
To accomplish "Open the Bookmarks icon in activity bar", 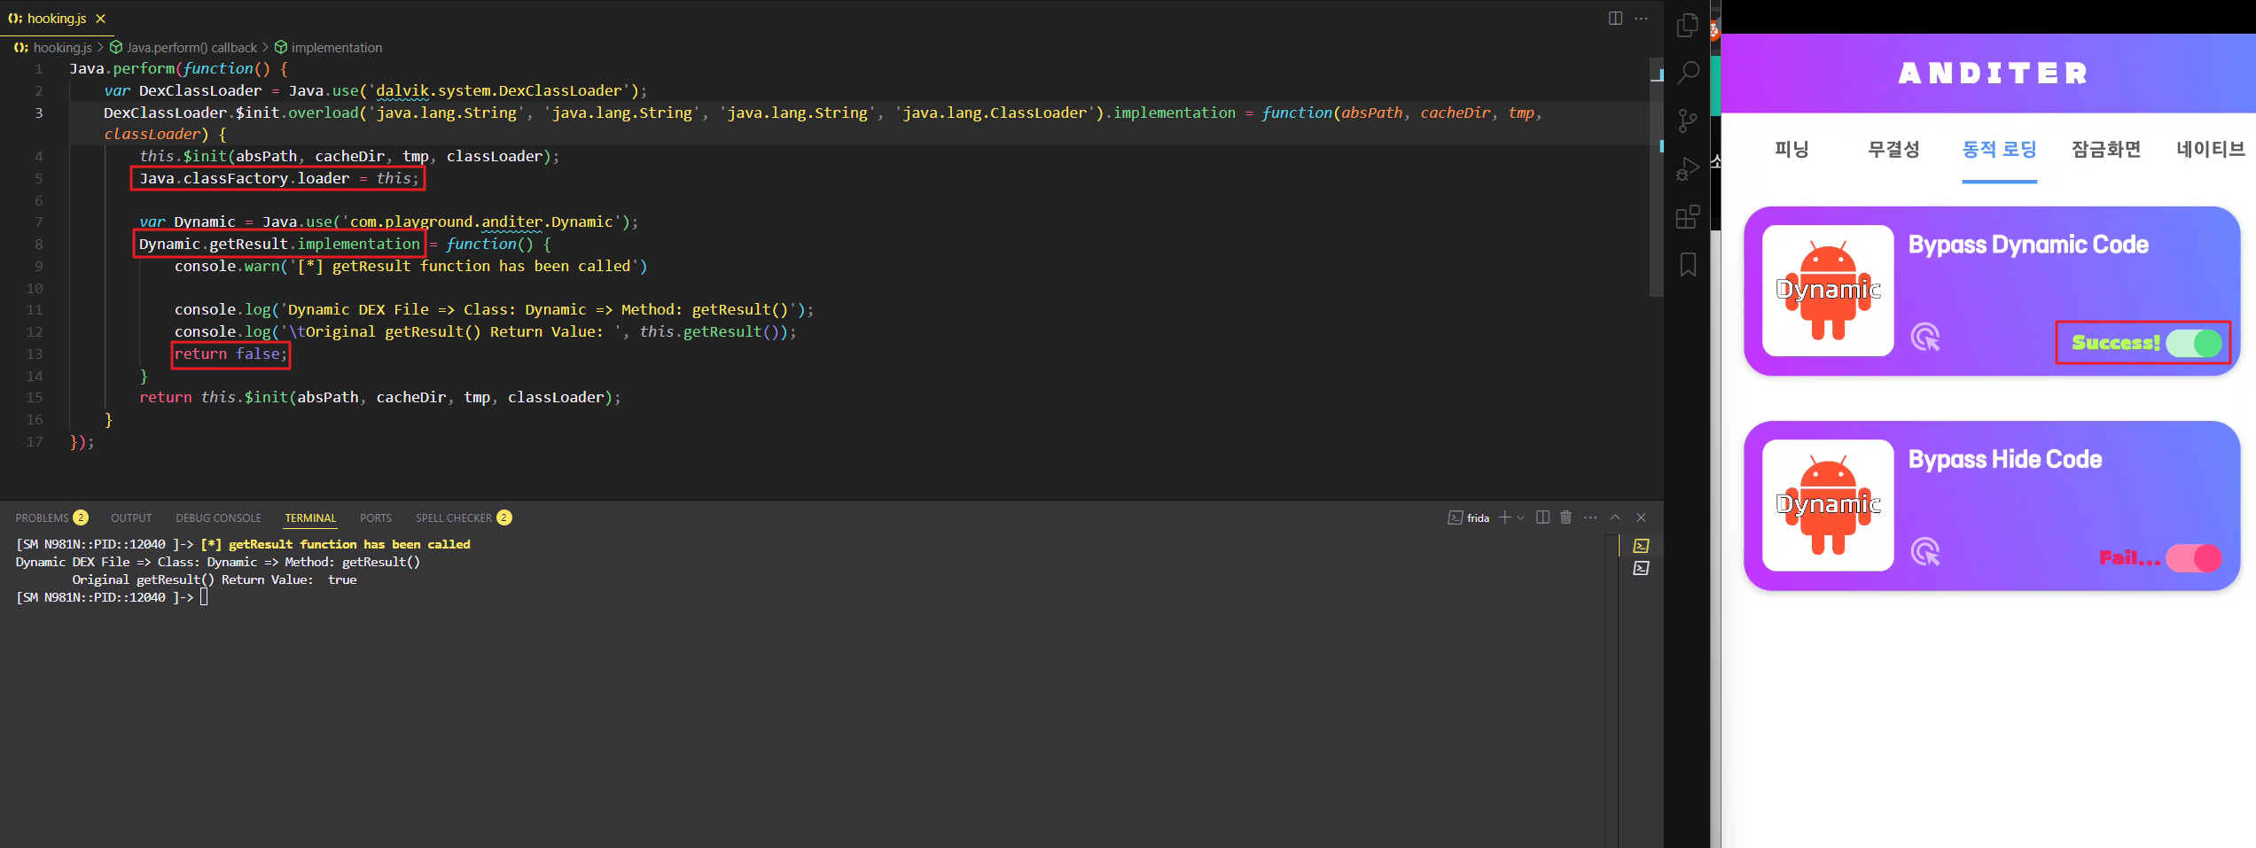I will pyautogui.click(x=1688, y=264).
